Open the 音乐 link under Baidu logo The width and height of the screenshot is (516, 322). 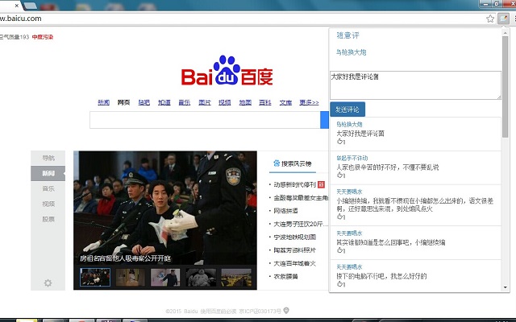[185, 102]
